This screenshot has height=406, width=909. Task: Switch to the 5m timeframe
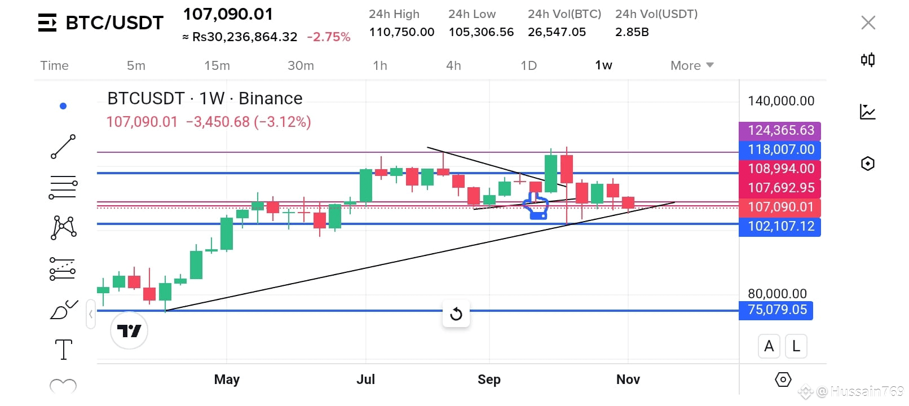pos(136,65)
